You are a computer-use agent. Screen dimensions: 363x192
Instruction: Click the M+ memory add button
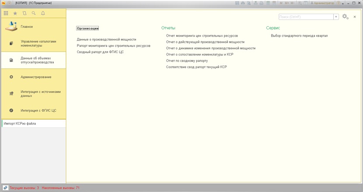[287, 3]
